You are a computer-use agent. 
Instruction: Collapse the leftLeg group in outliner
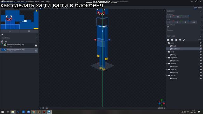point(167,75)
